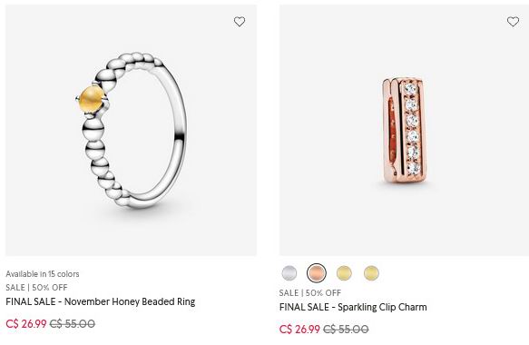Open the FINAL SALE Sparkling Clip Charm link

point(353,307)
